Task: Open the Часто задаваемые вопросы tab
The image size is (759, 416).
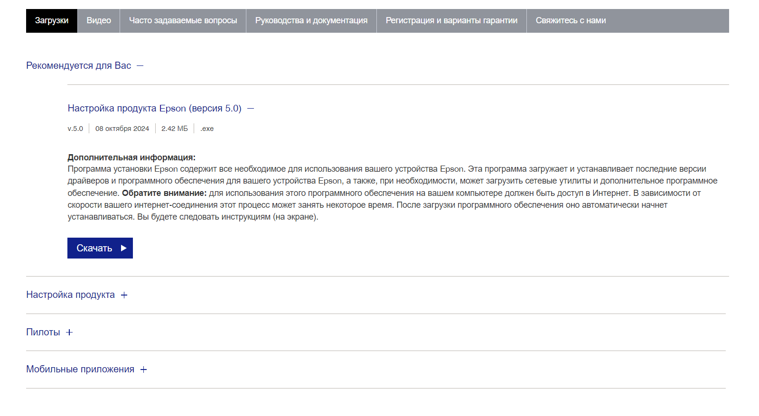Action: [x=183, y=21]
